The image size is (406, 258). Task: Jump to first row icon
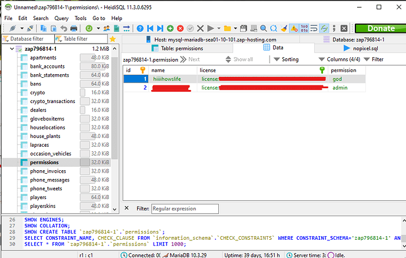150,28
